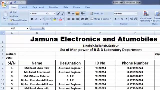160x90 pixels.
Task: Toggle Wrap Text
Action: (97, 13)
